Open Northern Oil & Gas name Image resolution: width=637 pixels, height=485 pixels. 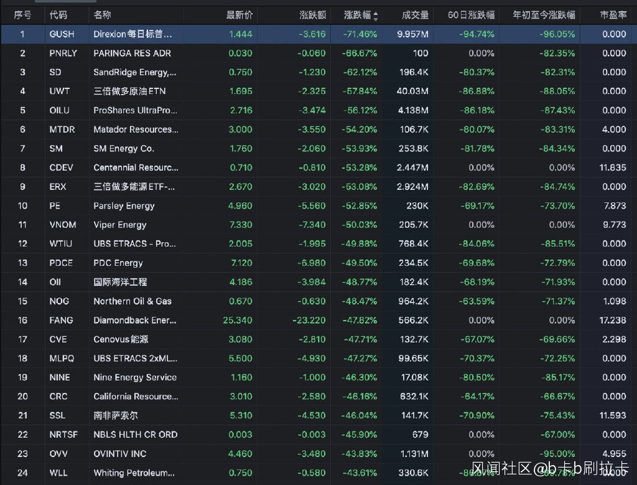133,301
